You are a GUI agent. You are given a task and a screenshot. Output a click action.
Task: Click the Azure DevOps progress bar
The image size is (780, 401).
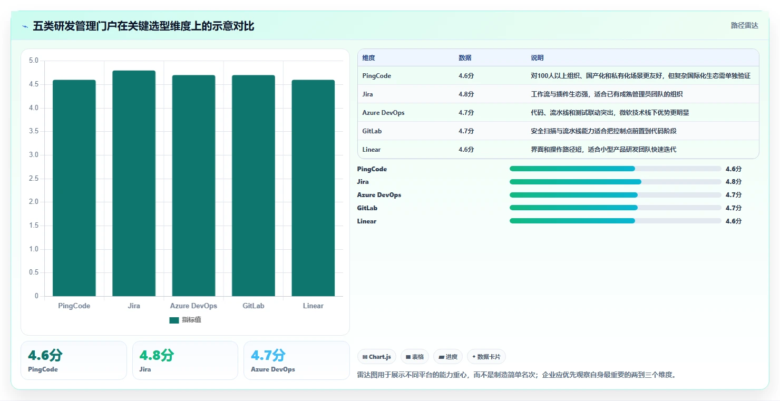tap(615, 195)
